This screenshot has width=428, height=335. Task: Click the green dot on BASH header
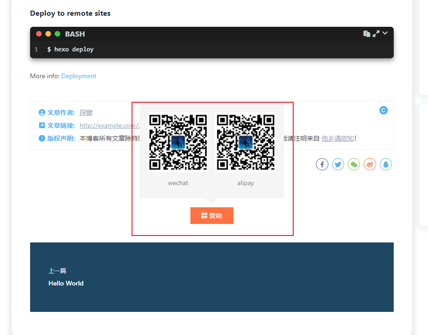pyautogui.click(x=57, y=34)
